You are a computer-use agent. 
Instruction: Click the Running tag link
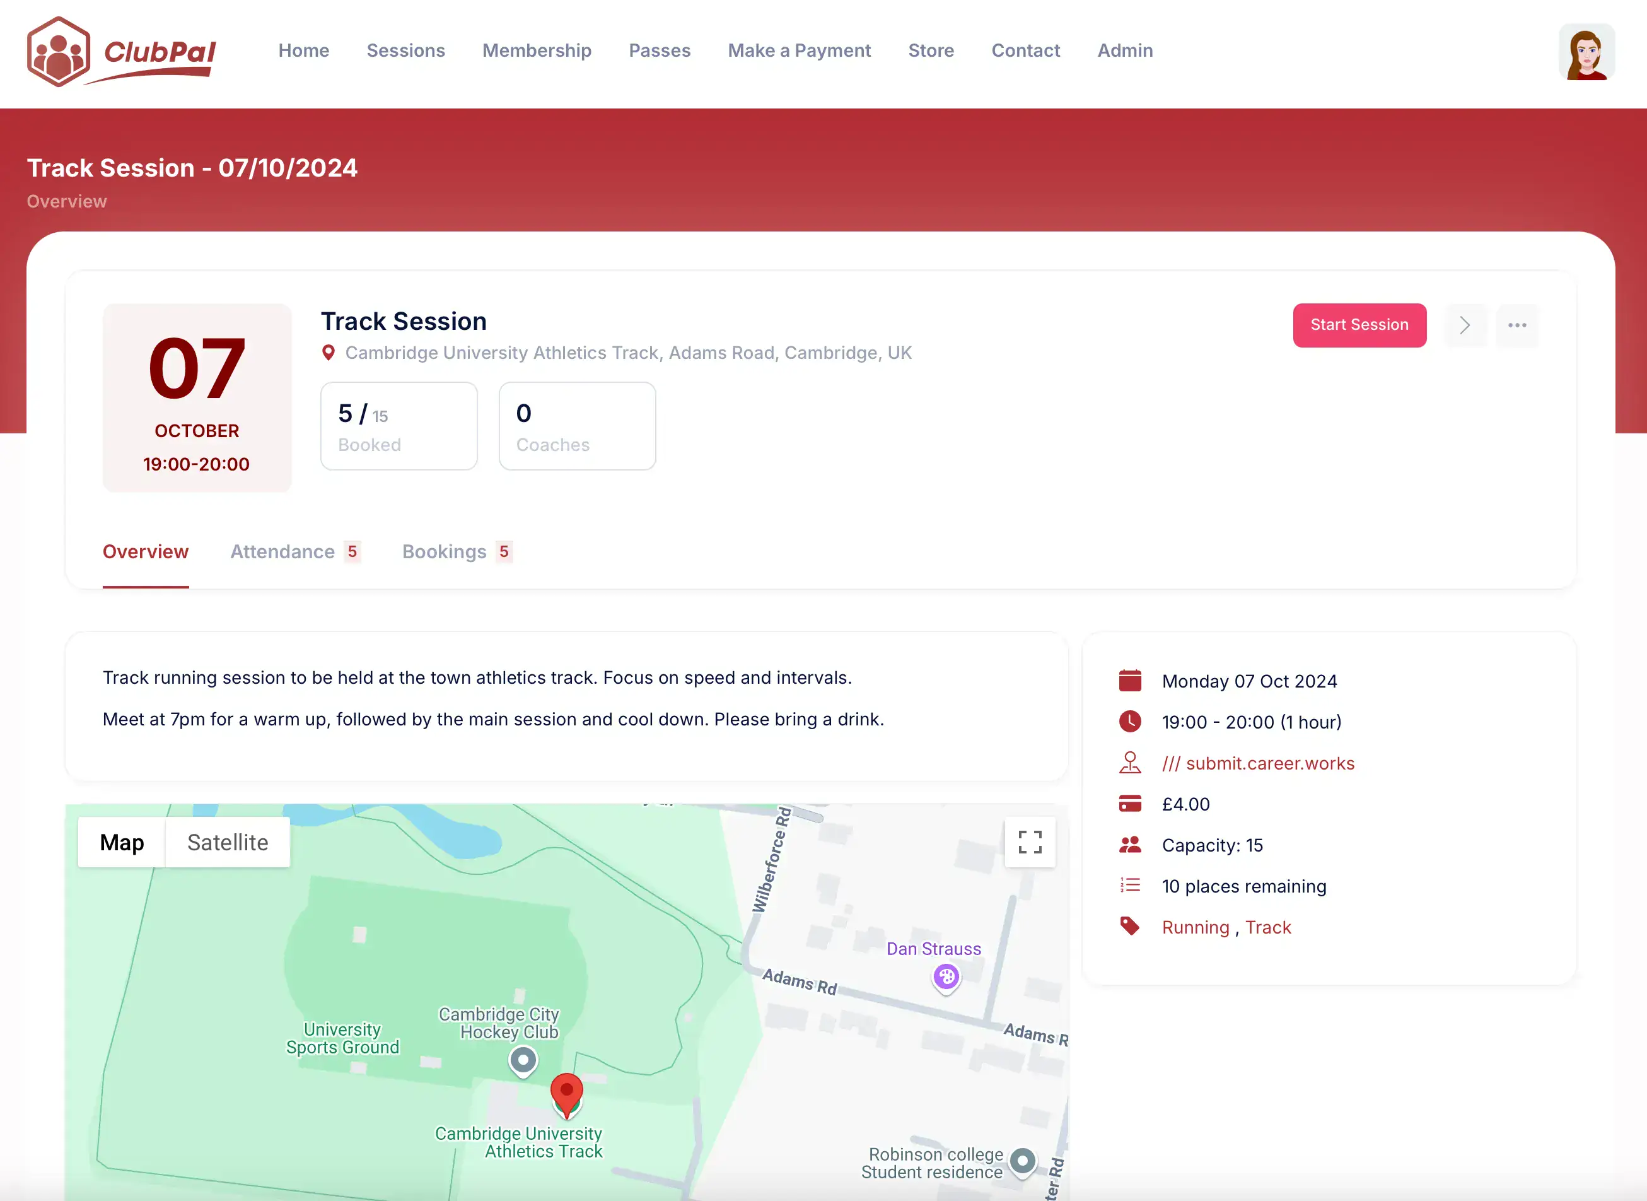pyautogui.click(x=1195, y=927)
